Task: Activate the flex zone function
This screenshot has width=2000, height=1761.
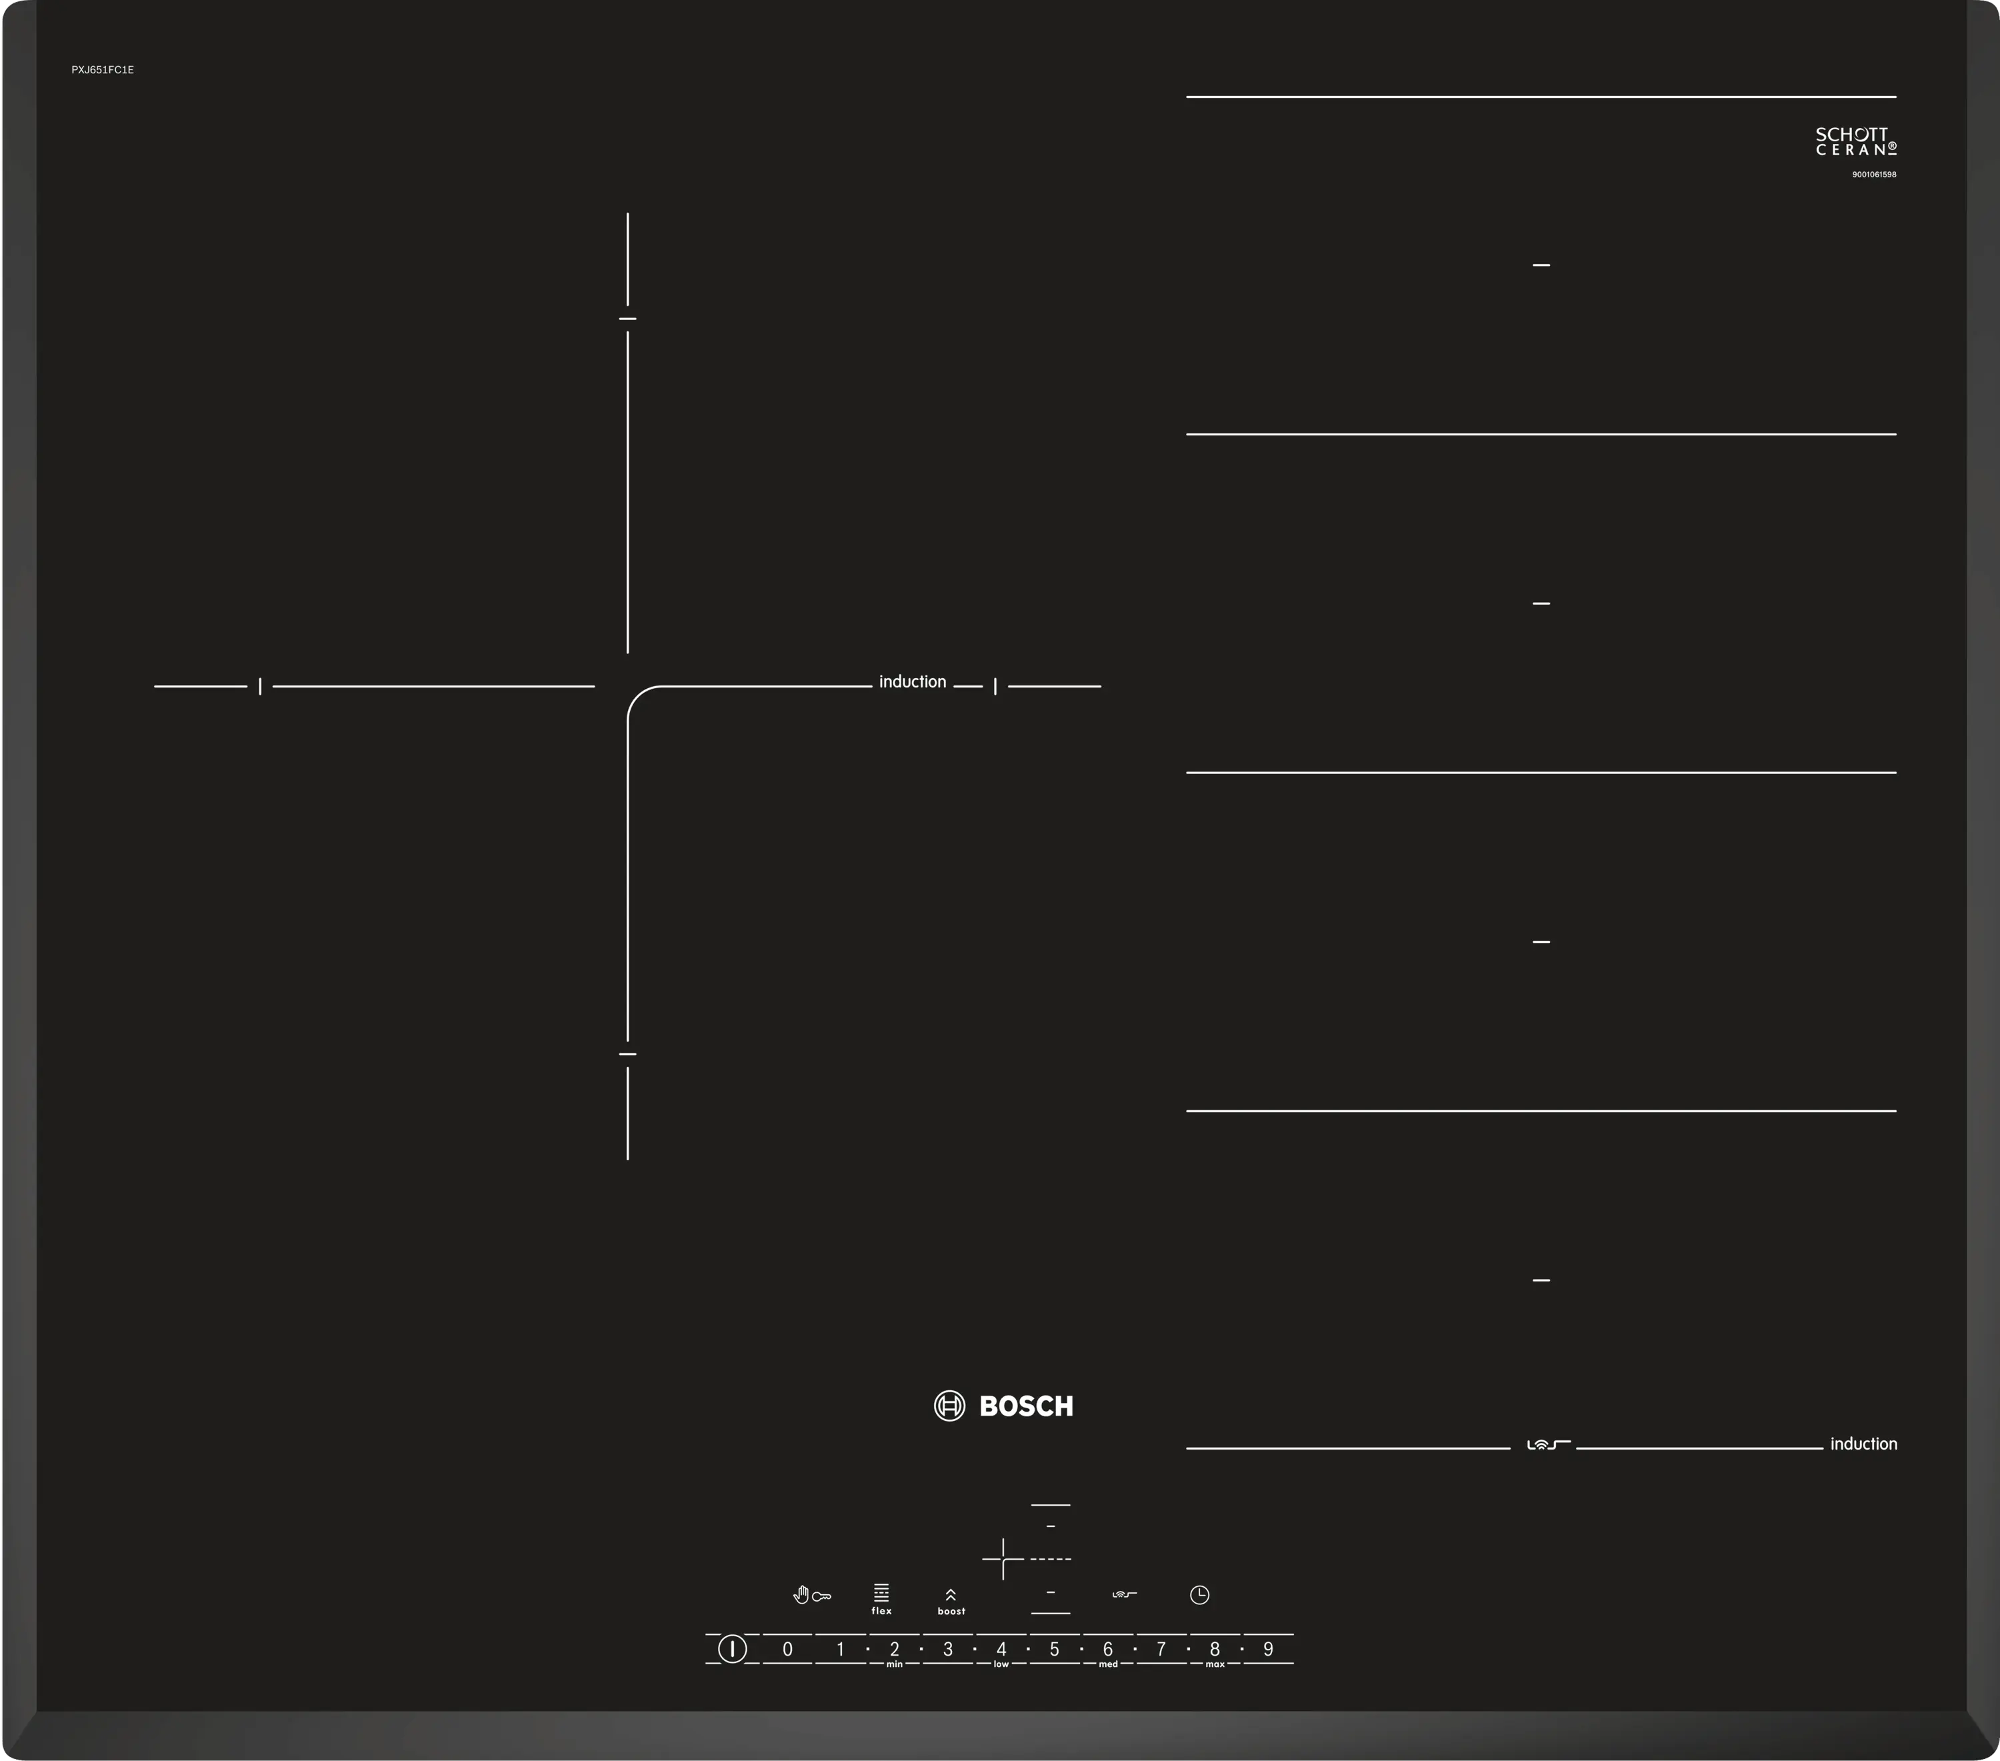Action: pyautogui.click(x=881, y=1598)
